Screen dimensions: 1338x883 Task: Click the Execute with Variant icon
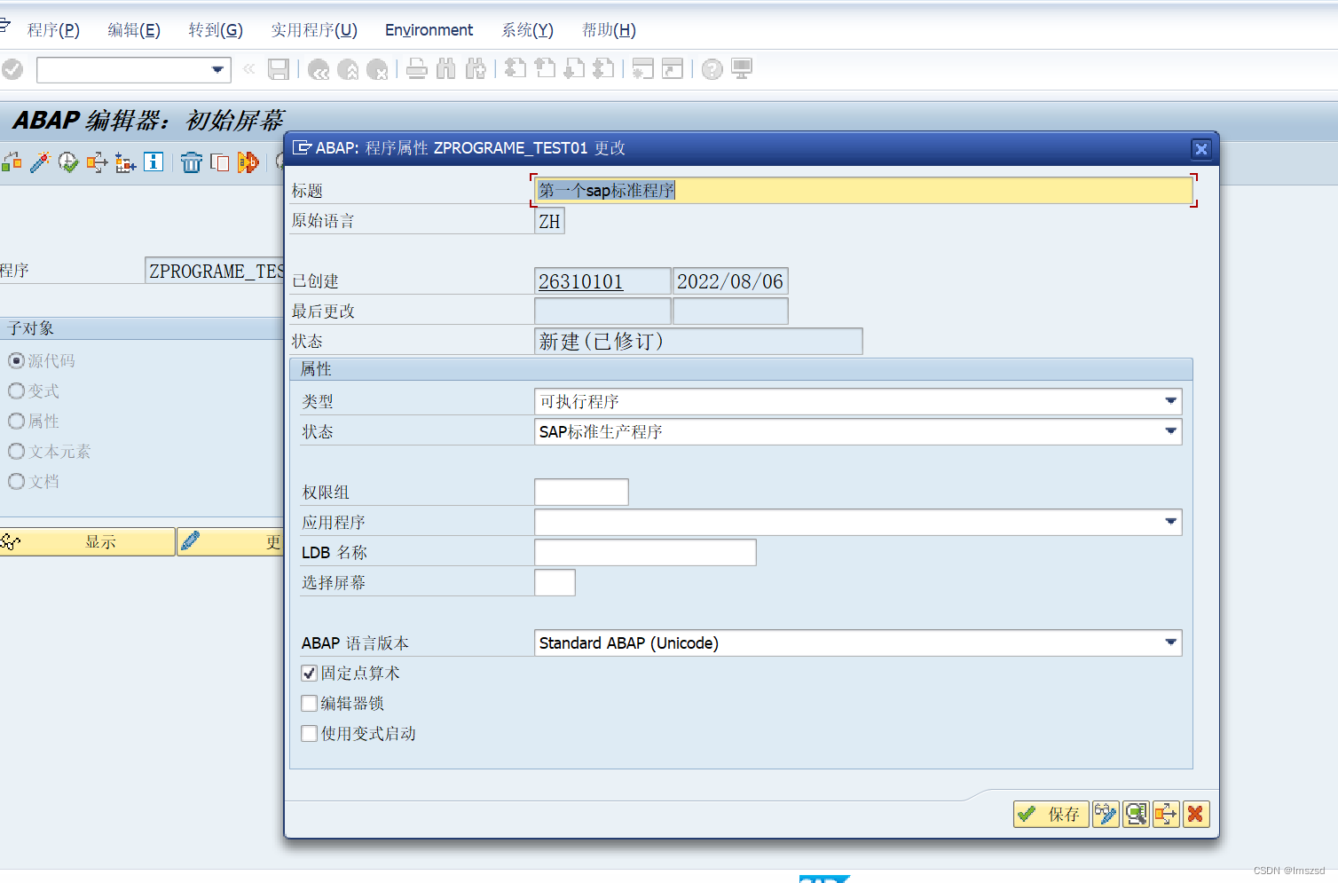click(248, 162)
